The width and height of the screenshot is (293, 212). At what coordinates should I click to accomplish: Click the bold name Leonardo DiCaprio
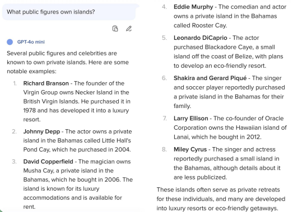pyautogui.click(x=201, y=38)
